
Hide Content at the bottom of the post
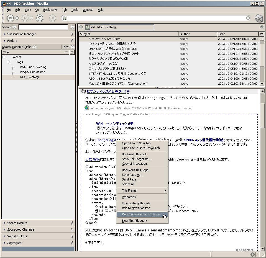pos(244,250)
